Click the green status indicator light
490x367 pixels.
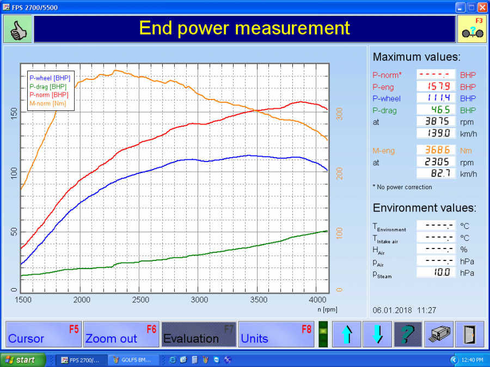(323, 334)
